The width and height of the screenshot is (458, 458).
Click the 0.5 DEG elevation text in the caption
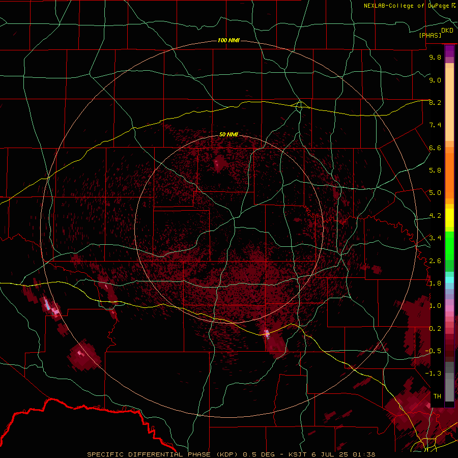pos(259,454)
